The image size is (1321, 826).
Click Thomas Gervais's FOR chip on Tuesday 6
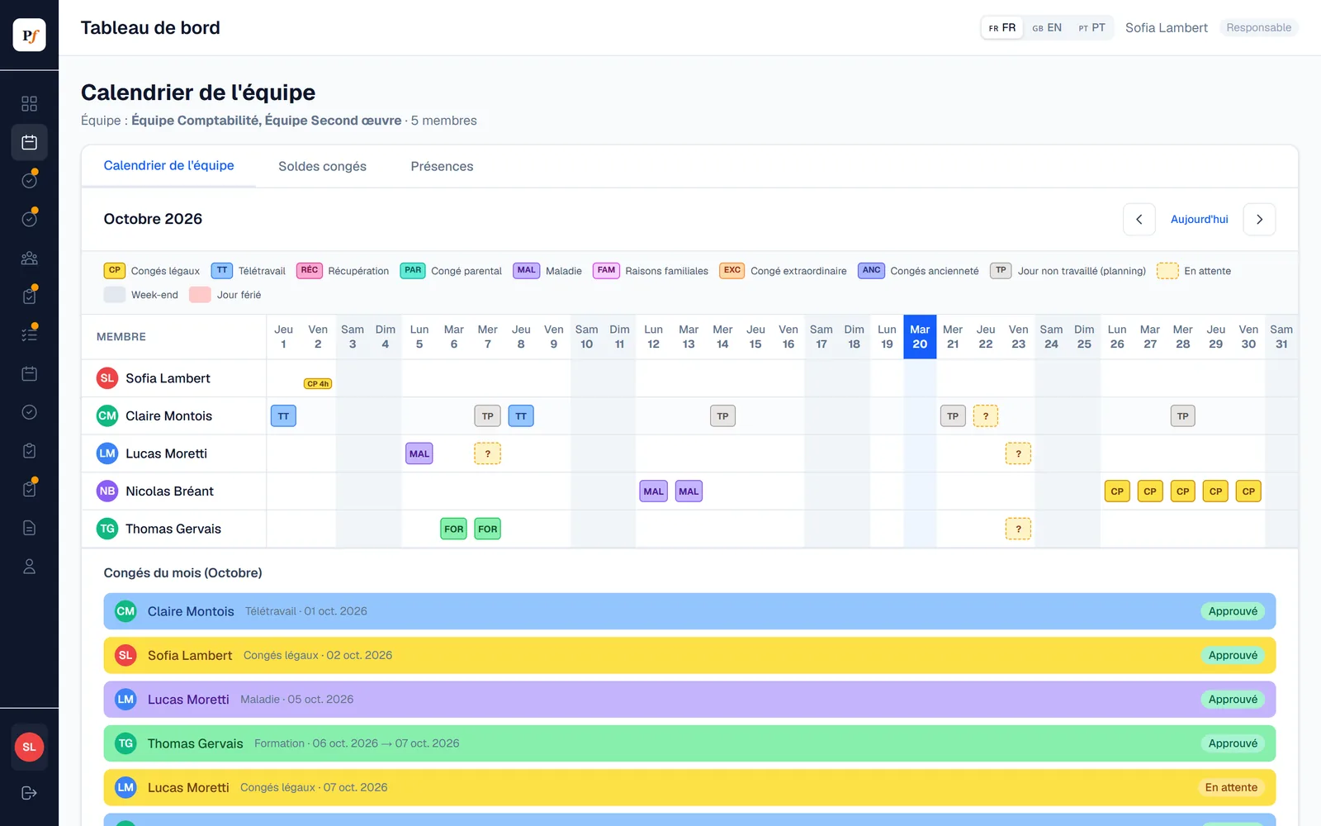(453, 529)
